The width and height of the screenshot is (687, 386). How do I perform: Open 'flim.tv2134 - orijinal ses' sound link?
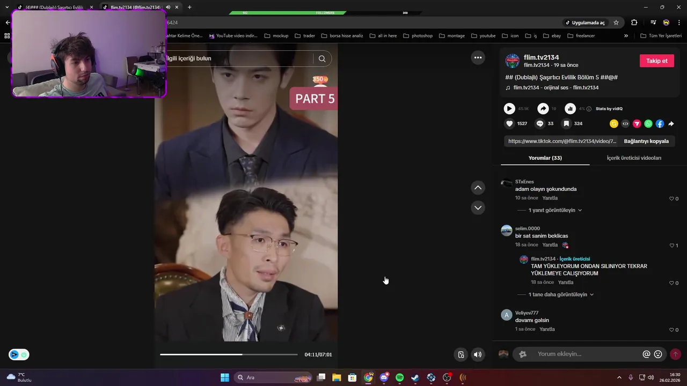[556, 87]
